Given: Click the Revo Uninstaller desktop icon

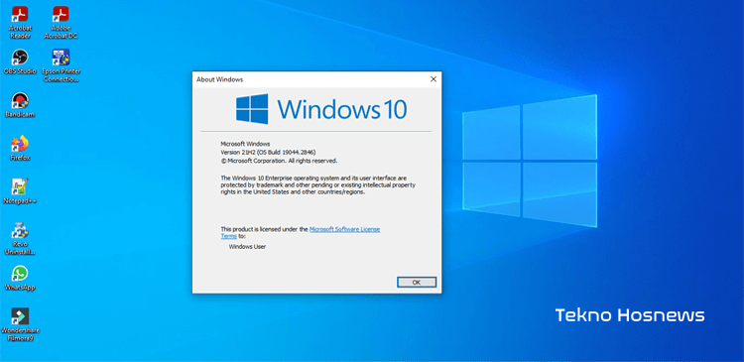Looking at the screenshot, I should (x=20, y=238).
